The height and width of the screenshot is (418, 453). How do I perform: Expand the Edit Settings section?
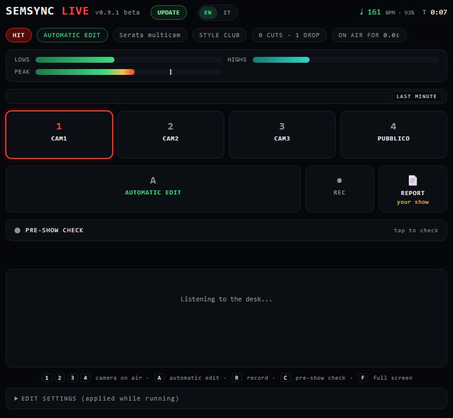point(226,399)
